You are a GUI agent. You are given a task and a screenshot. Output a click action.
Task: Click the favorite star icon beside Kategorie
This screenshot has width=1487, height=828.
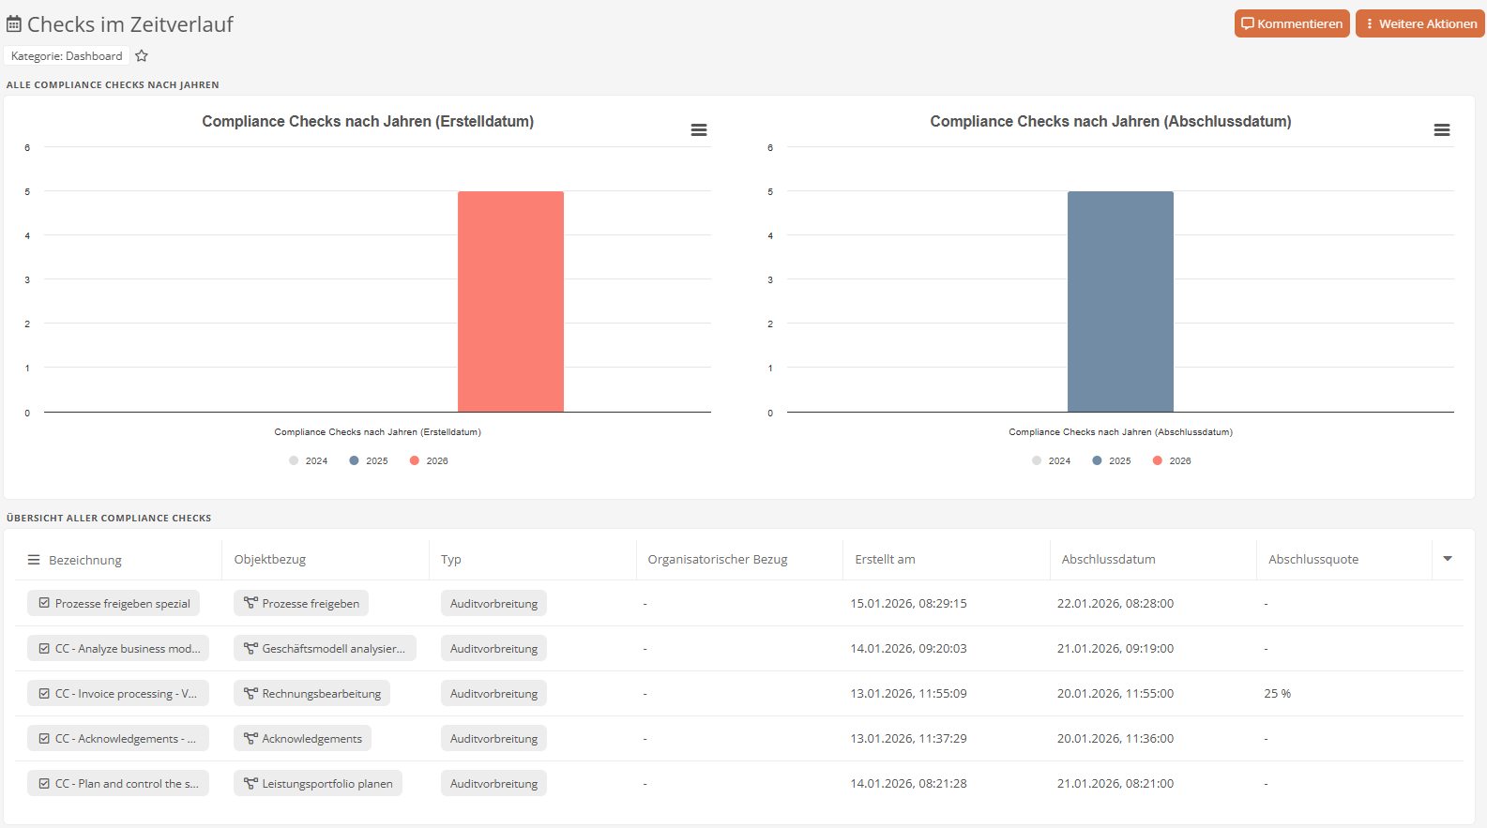pos(142,56)
